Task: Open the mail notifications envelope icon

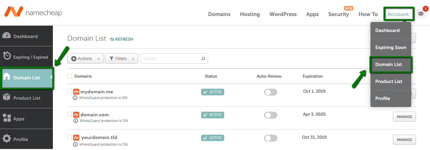Action: click(x=421, y=14)
